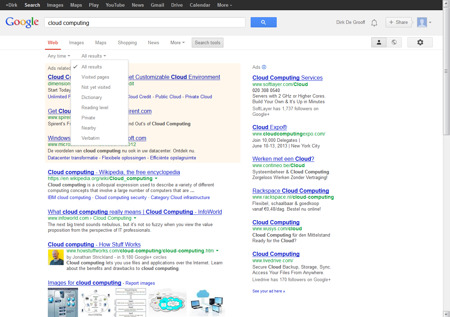Open the notifications bell

pyautogui.click(x=374, y=23)
